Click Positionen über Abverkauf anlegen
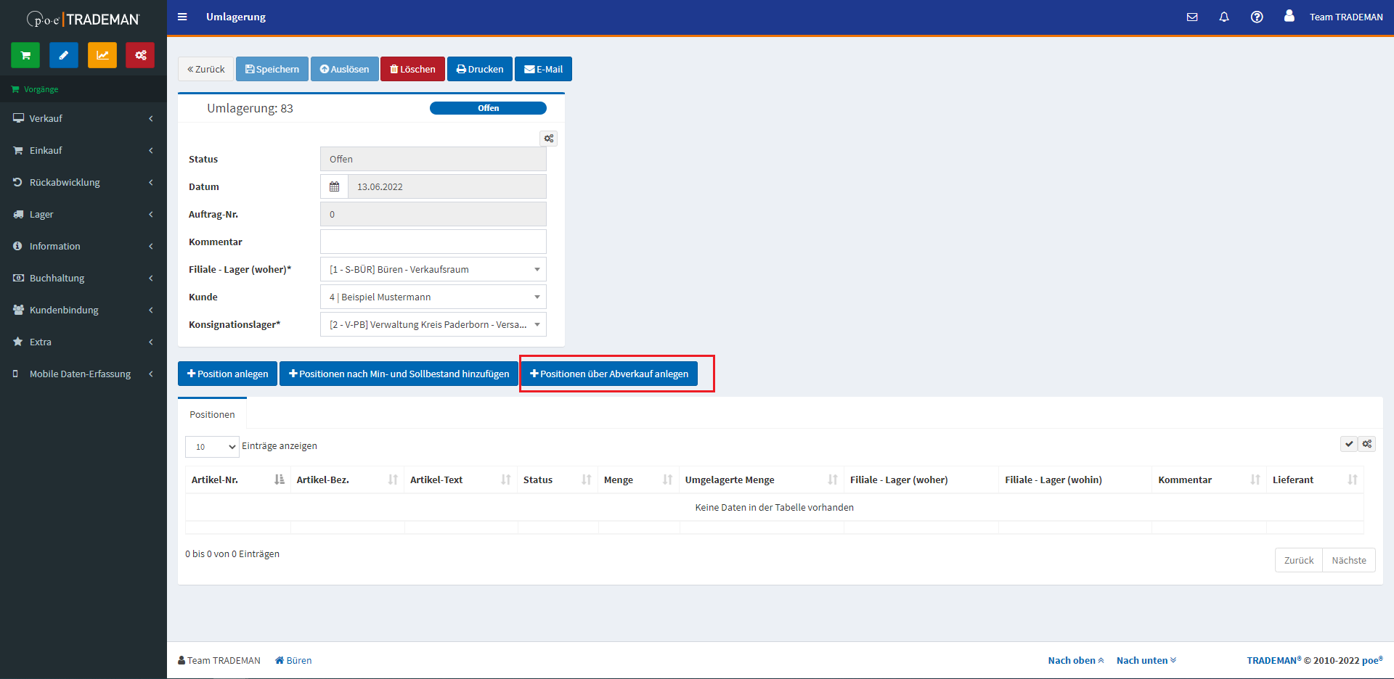This screenshot has height=679, width=1394. tap(609, 374)
